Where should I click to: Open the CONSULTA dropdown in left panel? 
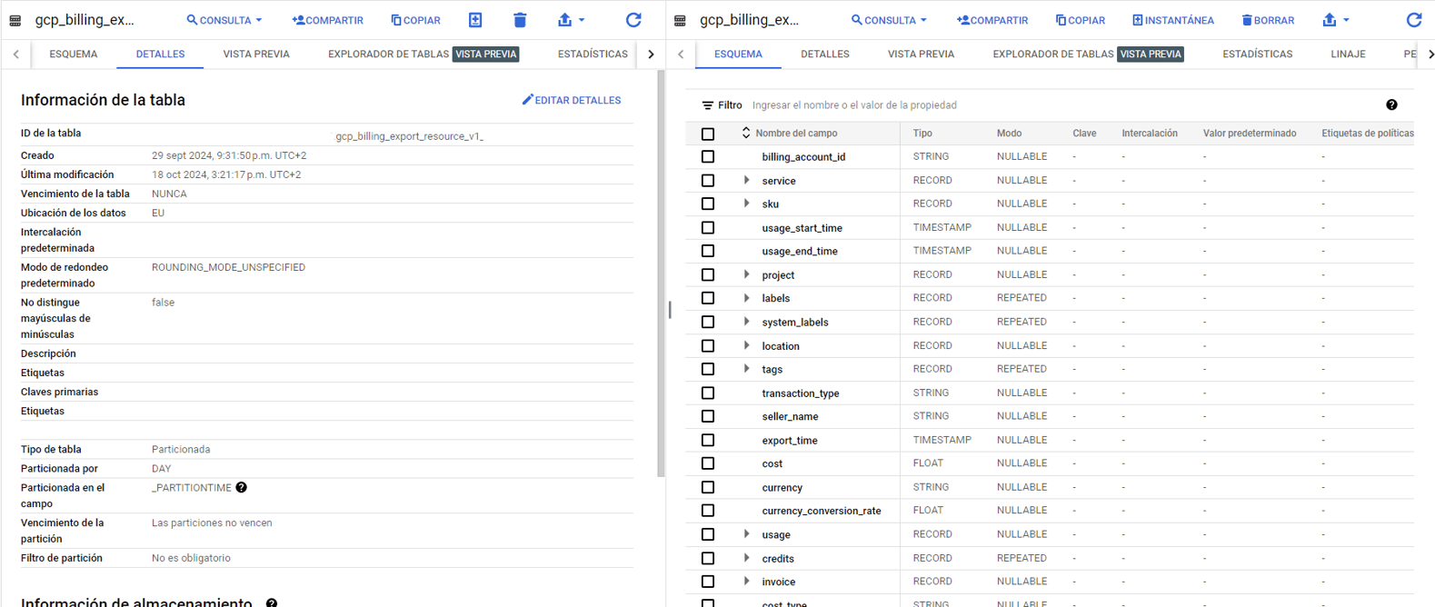coord(224,20)
